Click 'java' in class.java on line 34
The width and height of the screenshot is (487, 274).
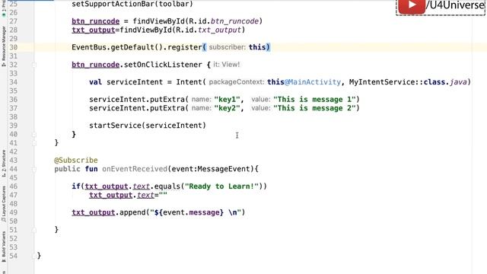458,82
